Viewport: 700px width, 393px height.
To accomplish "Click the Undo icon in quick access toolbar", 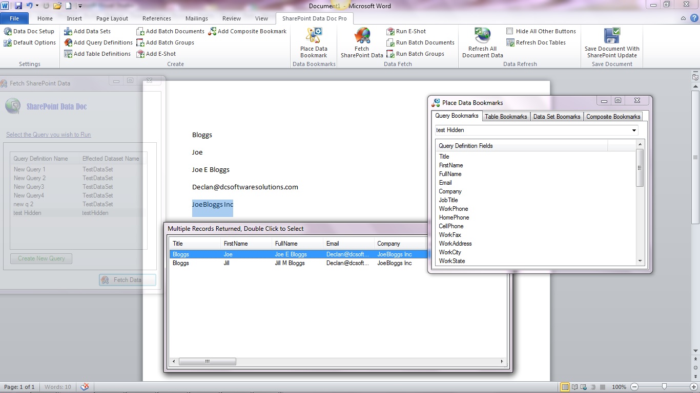I will point(30,6).
